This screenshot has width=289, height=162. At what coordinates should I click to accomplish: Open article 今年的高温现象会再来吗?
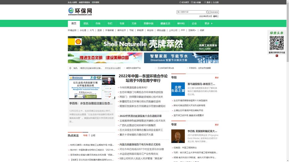tap(133, 87)
